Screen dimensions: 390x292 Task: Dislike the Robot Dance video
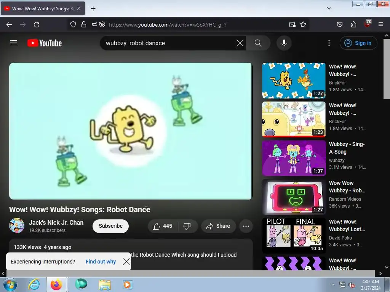(x=187, y=226)
